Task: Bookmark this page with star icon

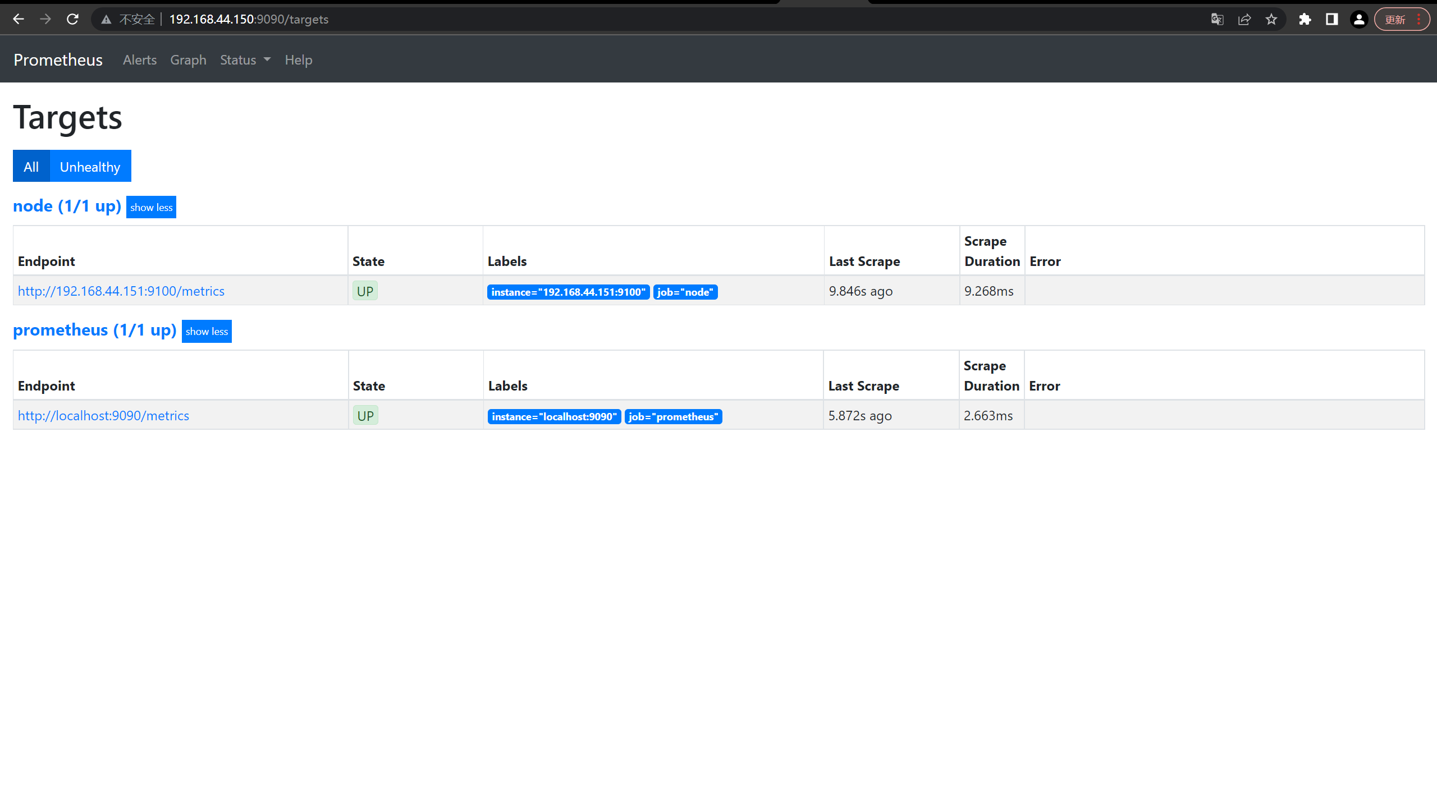Action: (x=1271, y=20)
